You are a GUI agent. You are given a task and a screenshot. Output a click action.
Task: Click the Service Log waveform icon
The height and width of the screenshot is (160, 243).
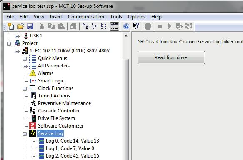(x=33, y=133)
